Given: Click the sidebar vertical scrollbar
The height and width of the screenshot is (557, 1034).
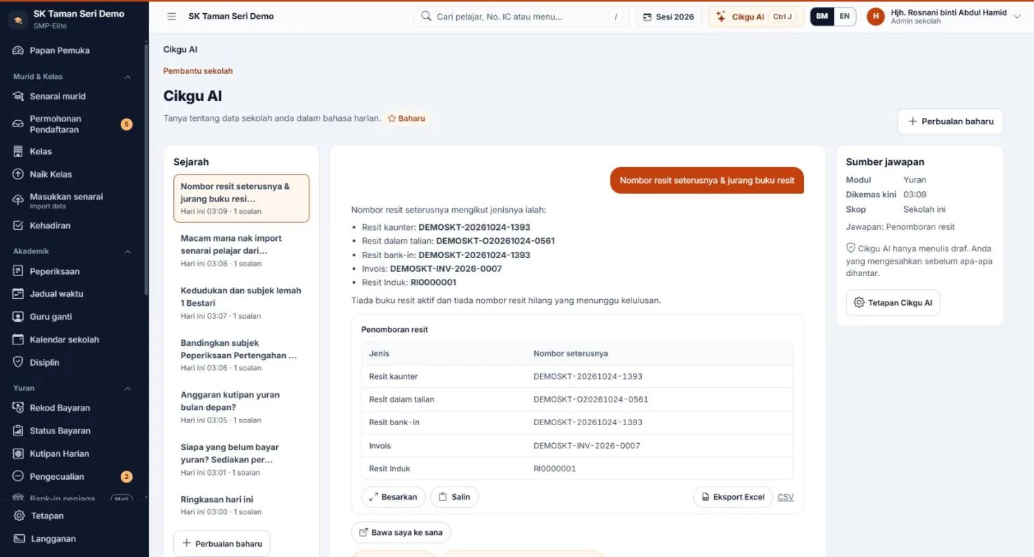Looking at the screenshot, I should click(146, 168).
